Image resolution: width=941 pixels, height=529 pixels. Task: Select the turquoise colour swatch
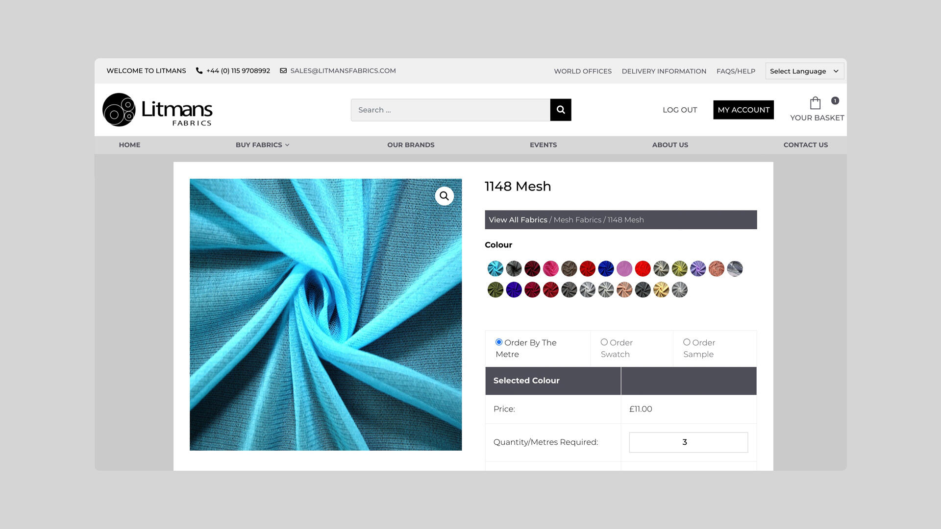(495, 268)
